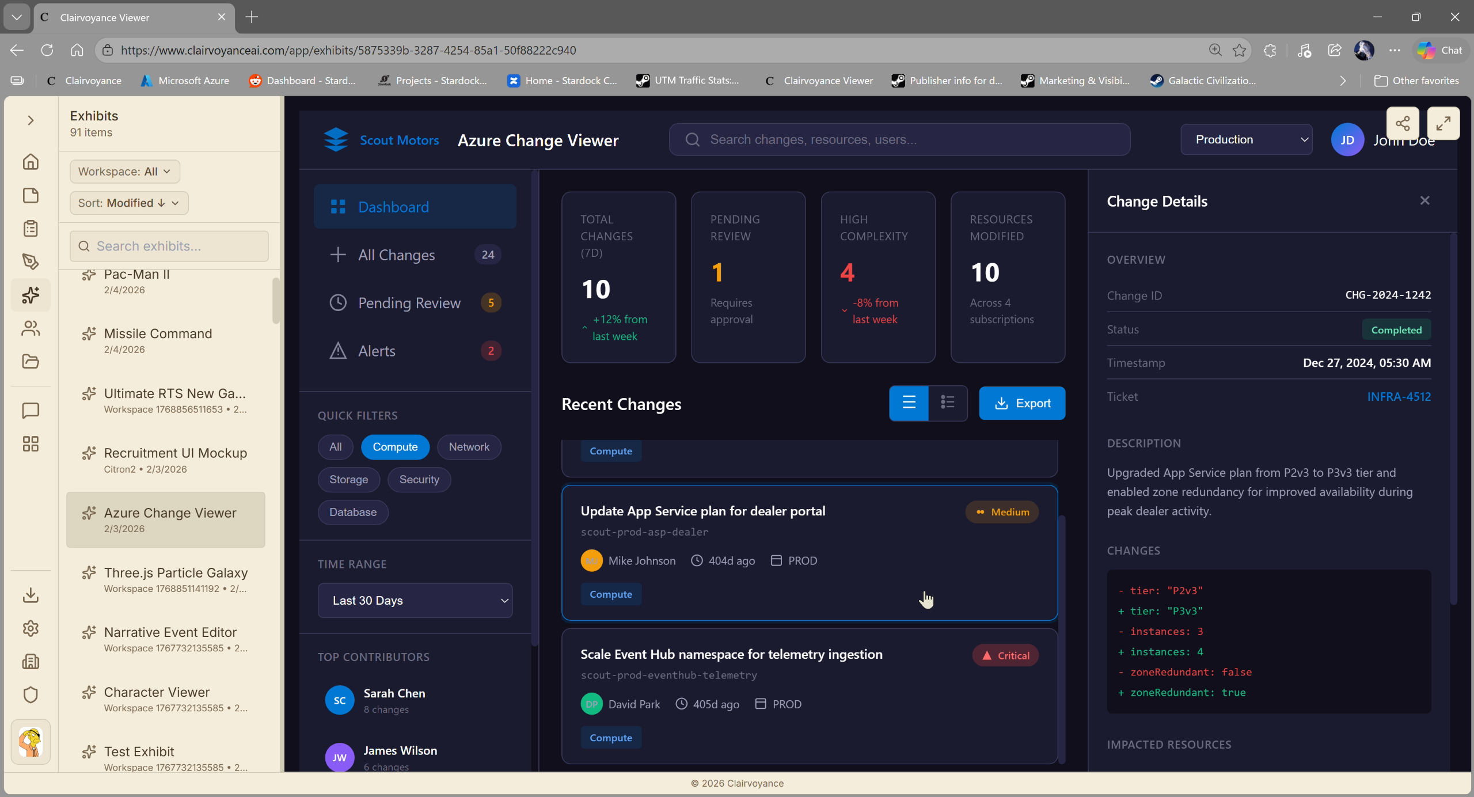Open the download icon in sidebar
Viewport: 1474px width, 797px height.
click(x=31, y=595)
